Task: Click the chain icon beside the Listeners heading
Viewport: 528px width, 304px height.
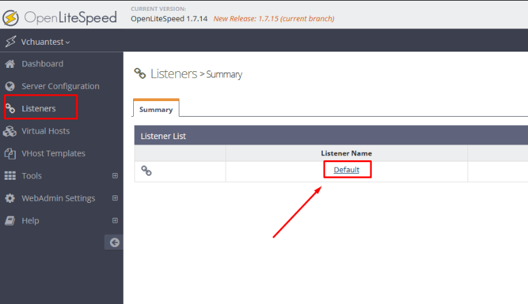Action: tap(140, 73)
